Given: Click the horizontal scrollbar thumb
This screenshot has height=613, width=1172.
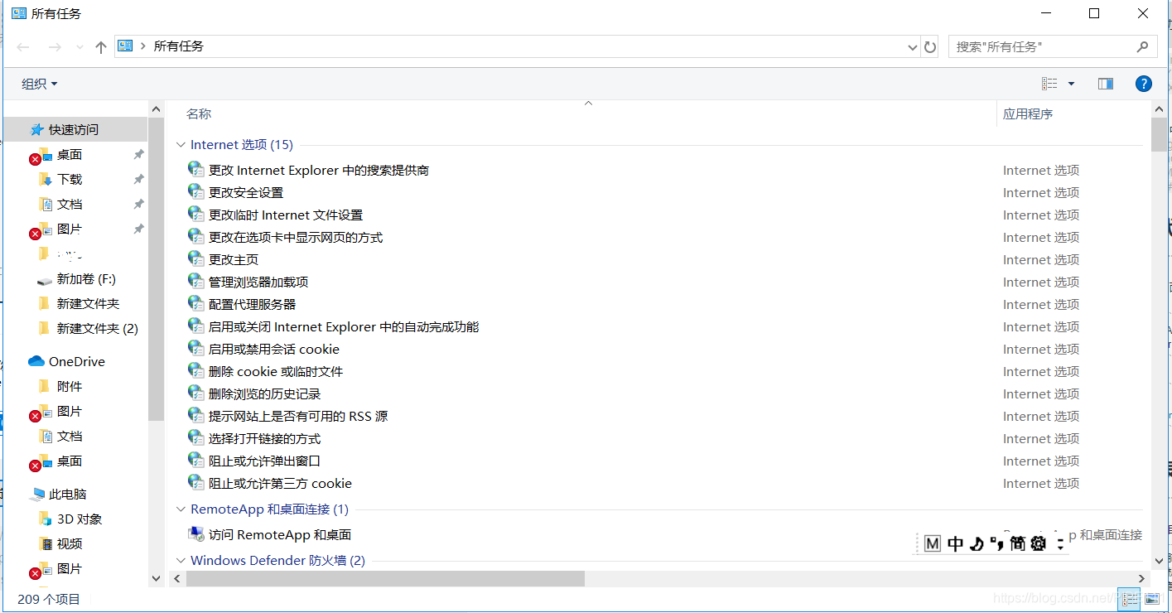Looking at the screenshot, I should [385, 578].
